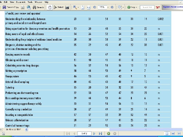
Task: Click the page number field 1 of 2
Action: 84,133
